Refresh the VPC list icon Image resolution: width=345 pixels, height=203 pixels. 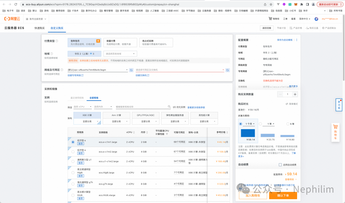click(131, 70)
